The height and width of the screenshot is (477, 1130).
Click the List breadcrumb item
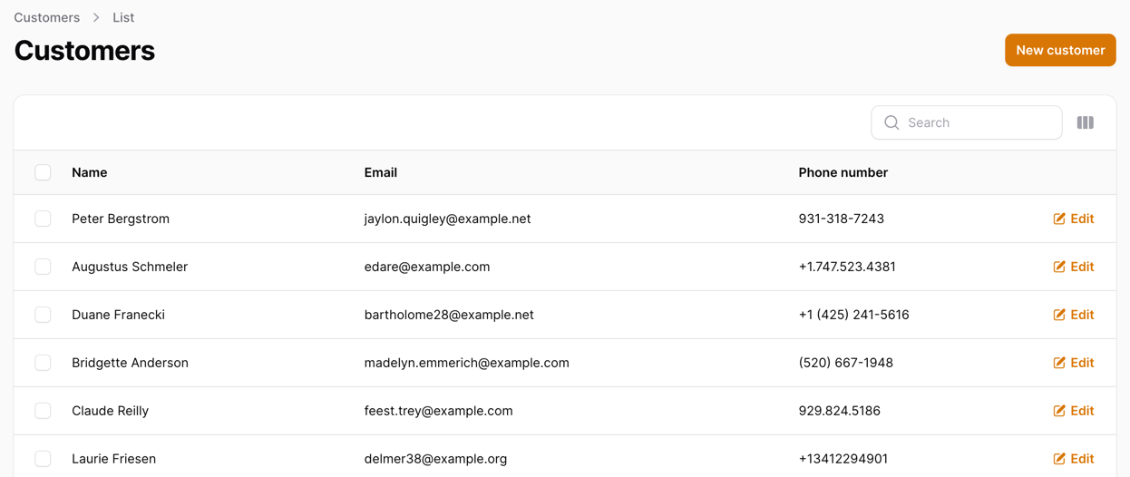coord(123,17)
